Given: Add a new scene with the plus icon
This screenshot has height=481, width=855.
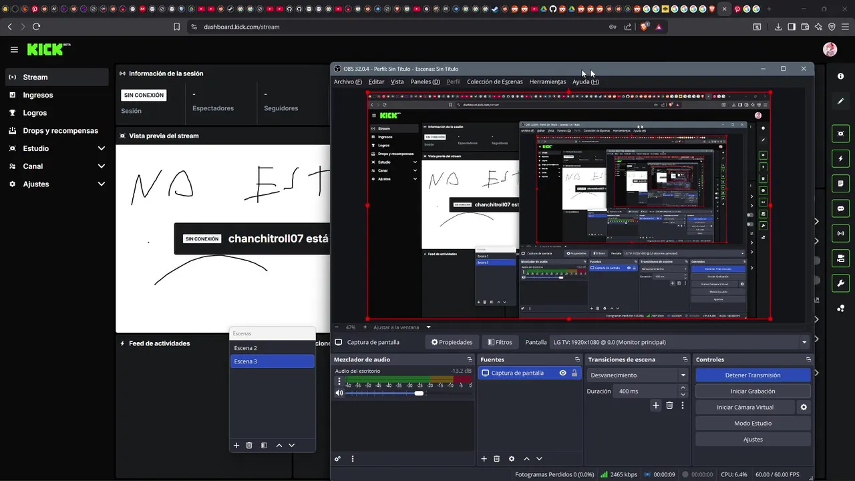Looking at the screenshot, I should [x=236, y=446].
